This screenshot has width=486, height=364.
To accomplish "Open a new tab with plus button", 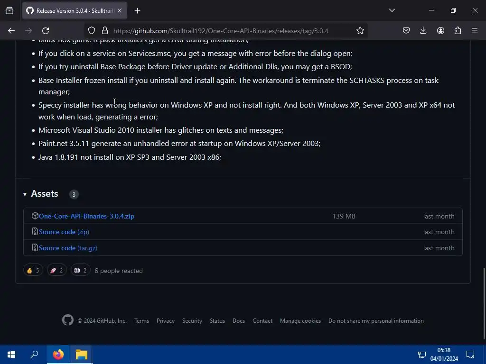I will [137, 11].
